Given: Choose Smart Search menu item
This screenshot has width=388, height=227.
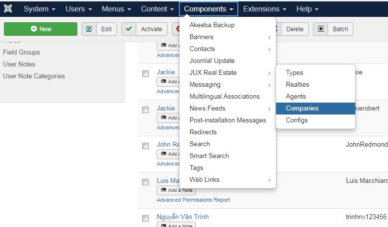Looking at the screenshot, I should click(209, 156).
